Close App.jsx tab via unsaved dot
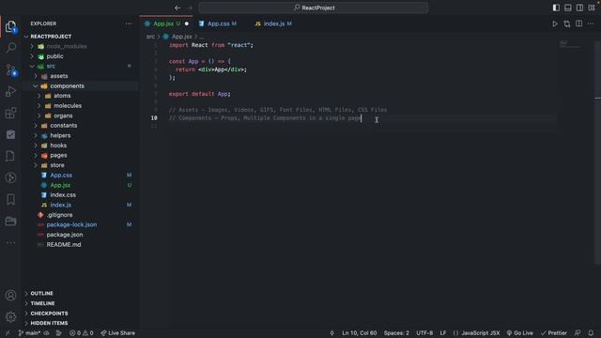 [x=187, y=23]
